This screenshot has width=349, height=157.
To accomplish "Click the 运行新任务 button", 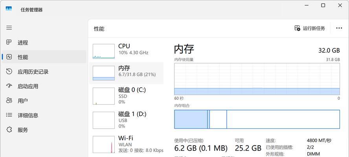I will tap(310, 28).
